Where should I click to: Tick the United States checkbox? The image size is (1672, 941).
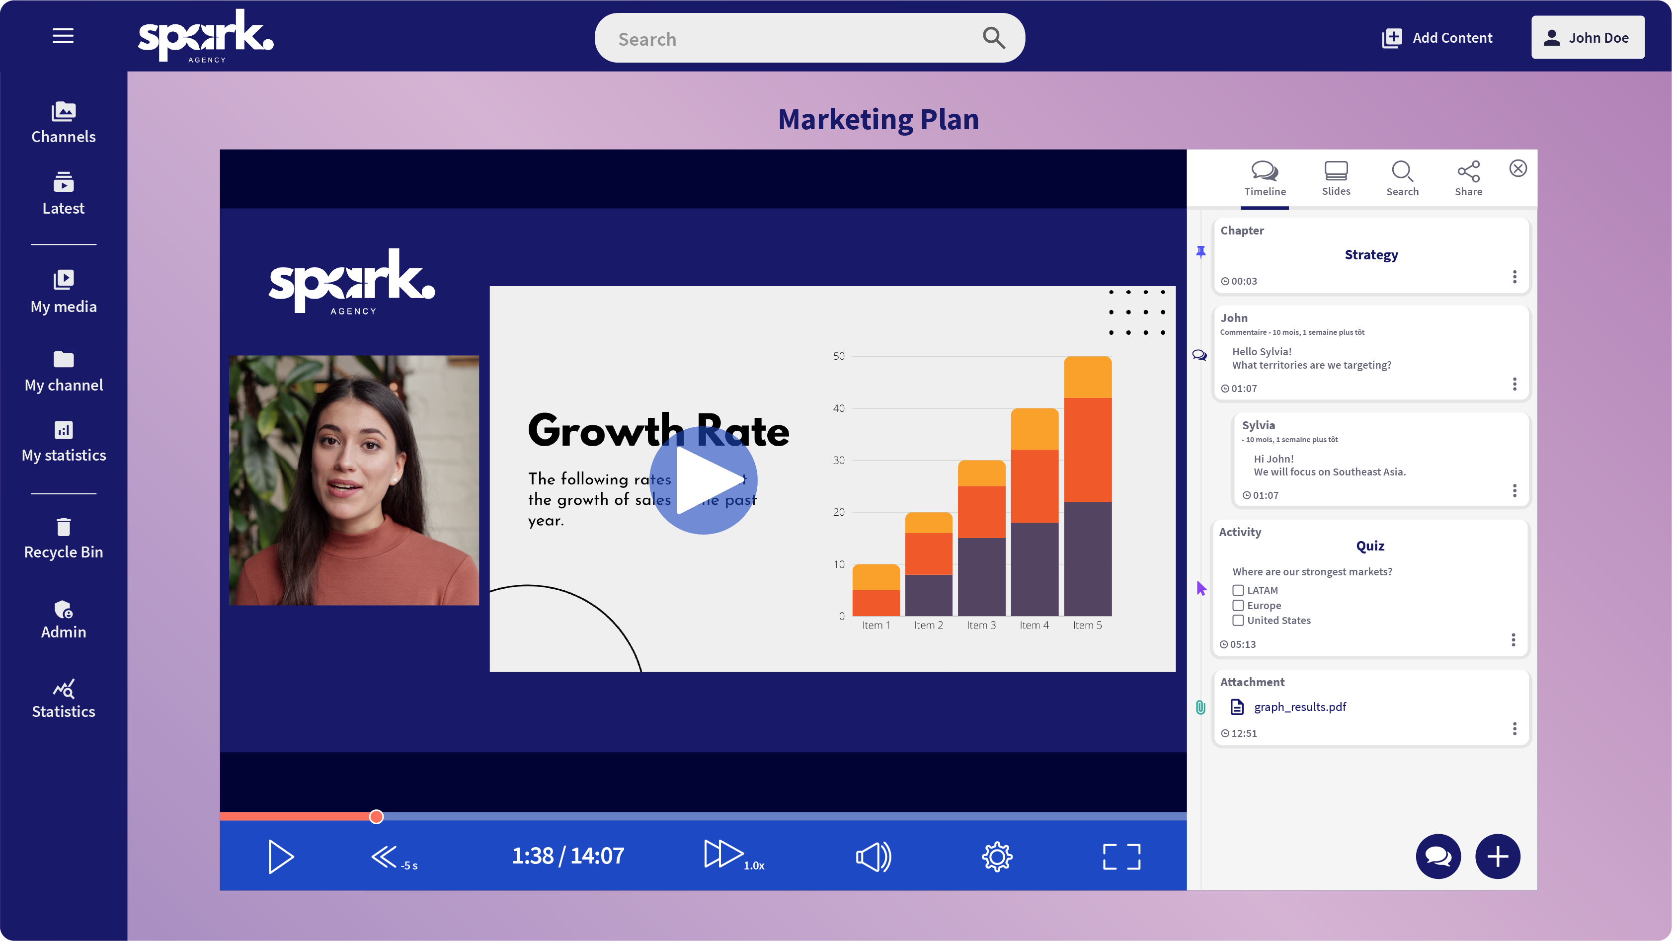pyautogui.click(x=1238, y=620)
